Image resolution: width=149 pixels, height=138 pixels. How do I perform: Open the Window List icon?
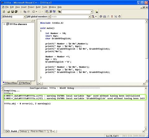click(x=54, y=12)
